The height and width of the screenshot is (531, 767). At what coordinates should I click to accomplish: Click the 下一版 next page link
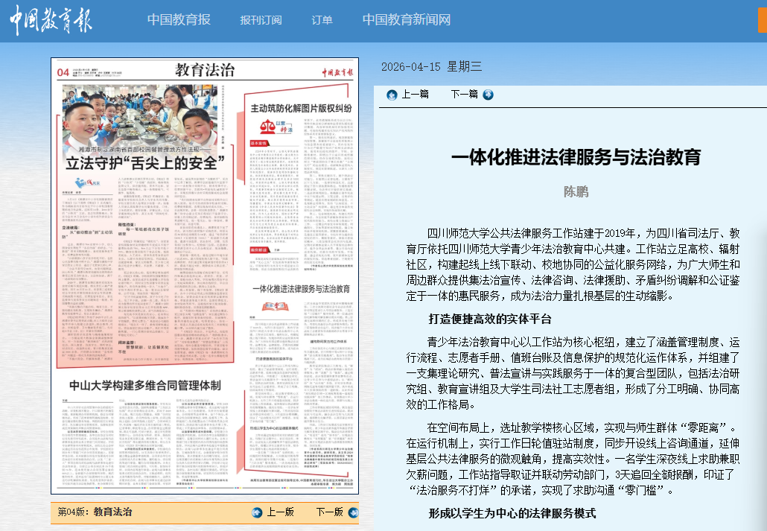[329, 512]
